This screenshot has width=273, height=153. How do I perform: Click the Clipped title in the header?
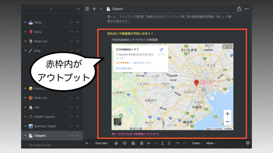coord(117,9)
